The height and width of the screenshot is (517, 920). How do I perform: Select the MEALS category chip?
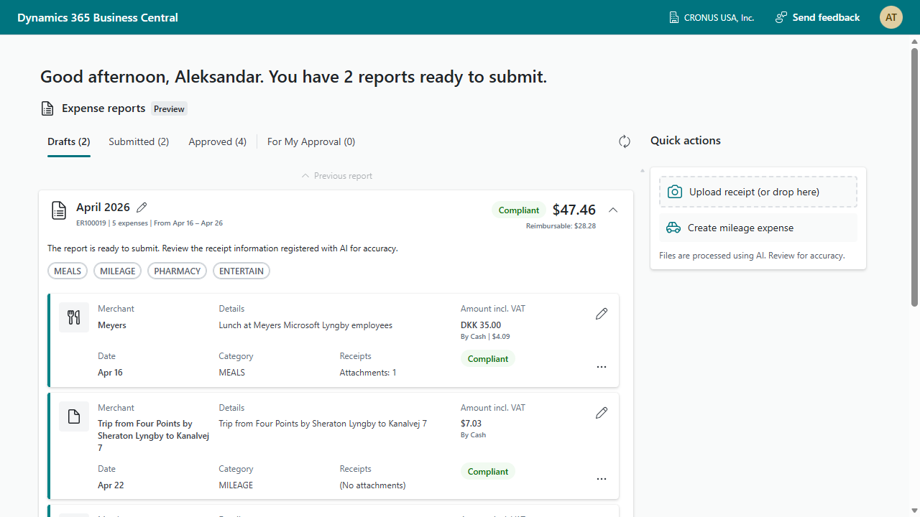68,271
